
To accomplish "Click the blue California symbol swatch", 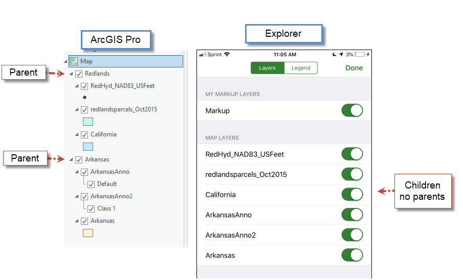I will click(x=88, y=147).
